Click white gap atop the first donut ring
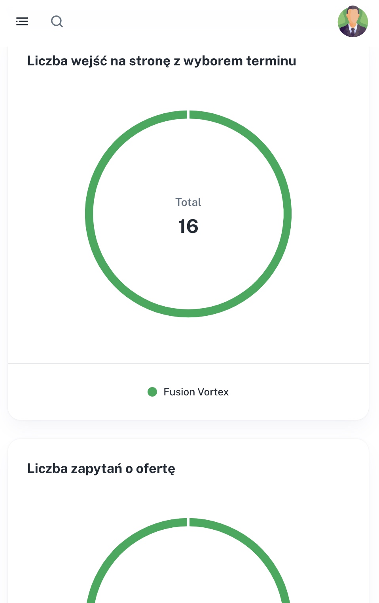 pos(188,114)
